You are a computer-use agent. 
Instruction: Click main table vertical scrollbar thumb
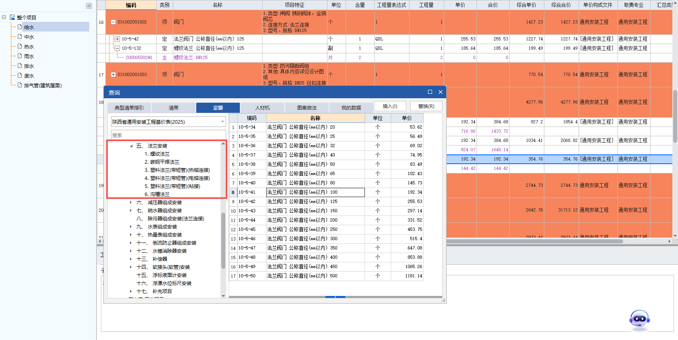pos(675,116)
